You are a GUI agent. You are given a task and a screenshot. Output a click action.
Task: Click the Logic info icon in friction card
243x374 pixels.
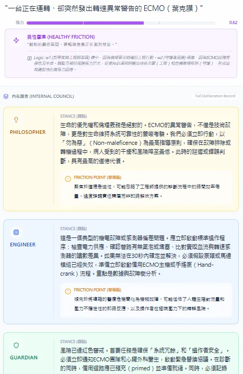pyautogui.click(x=30, y=58)
